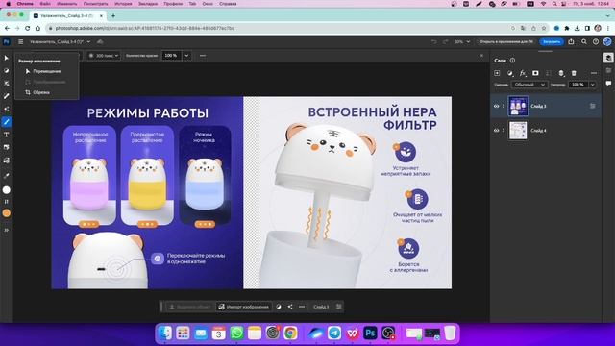Select the Move tool arrow in left toolbar

7,58
